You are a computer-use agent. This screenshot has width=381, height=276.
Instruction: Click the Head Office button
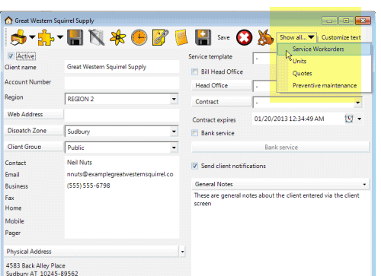point(221,85)
